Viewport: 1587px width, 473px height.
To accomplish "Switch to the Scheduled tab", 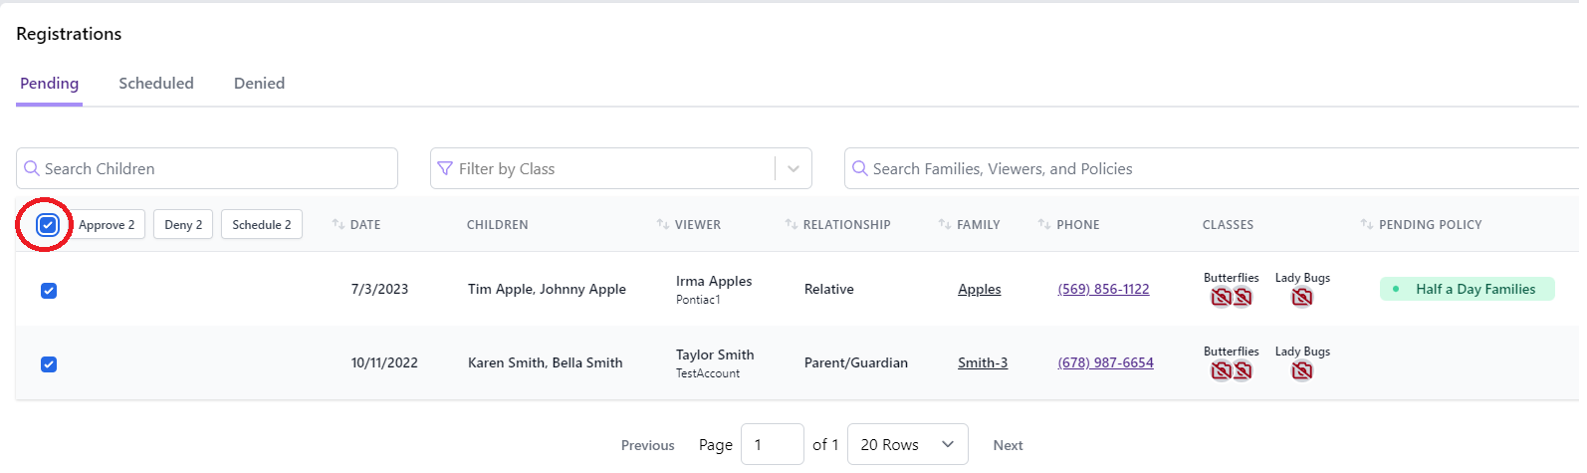I will pyautogui.click(x=156, y=84).
